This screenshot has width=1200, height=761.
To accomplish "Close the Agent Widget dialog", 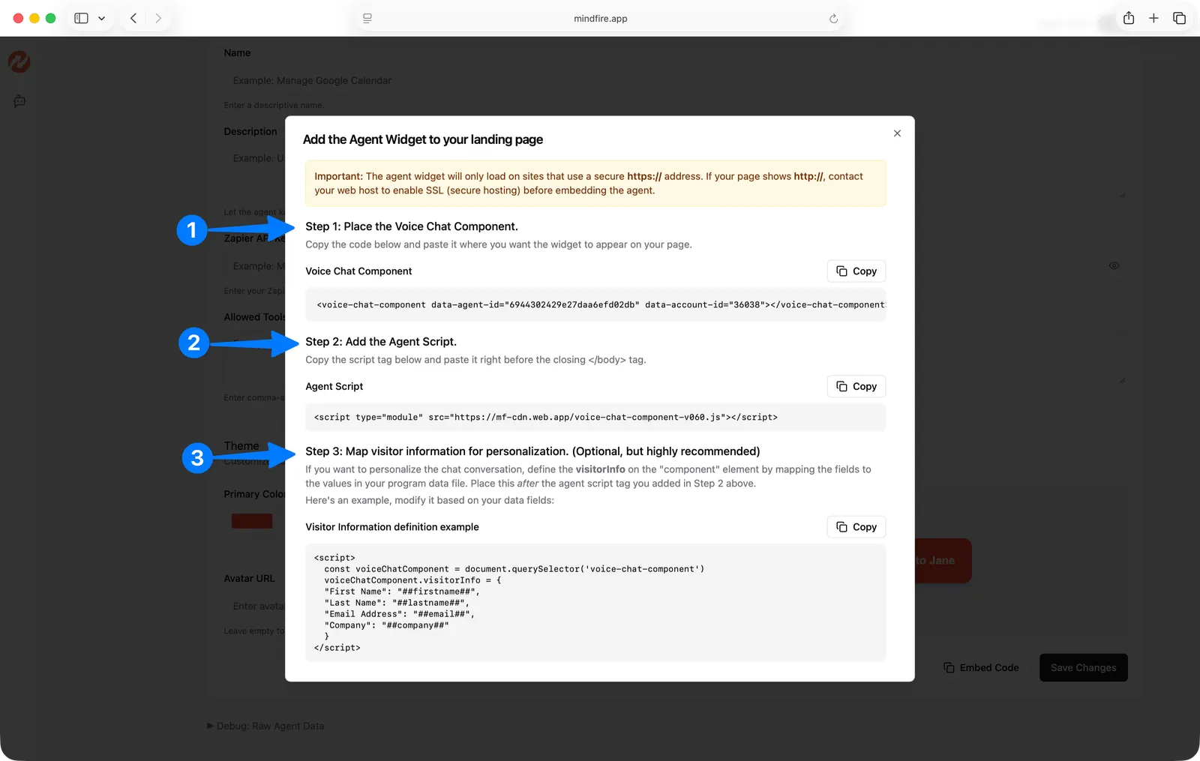I will coord(897,133).
